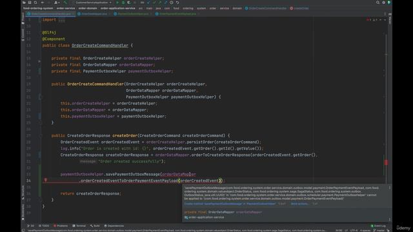Click UTF-8 encoding in status bar
Image resolution: width=413 pixels, height=232 pixels.
pos(354,231)
